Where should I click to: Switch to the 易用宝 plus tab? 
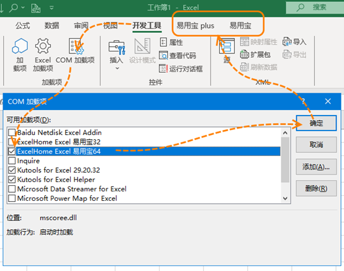[x=195, y=25]
